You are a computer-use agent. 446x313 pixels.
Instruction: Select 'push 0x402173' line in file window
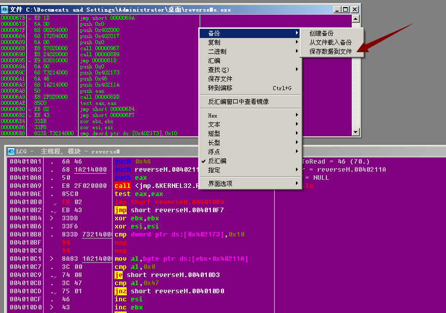tap(99, 72)
